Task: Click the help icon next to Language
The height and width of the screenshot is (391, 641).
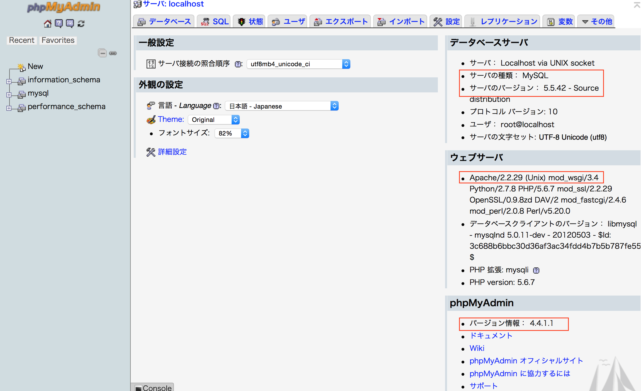Action: (216, 106)
